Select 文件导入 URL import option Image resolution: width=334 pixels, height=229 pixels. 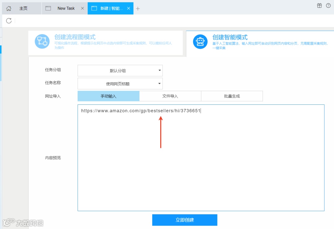tap(170, 96)
